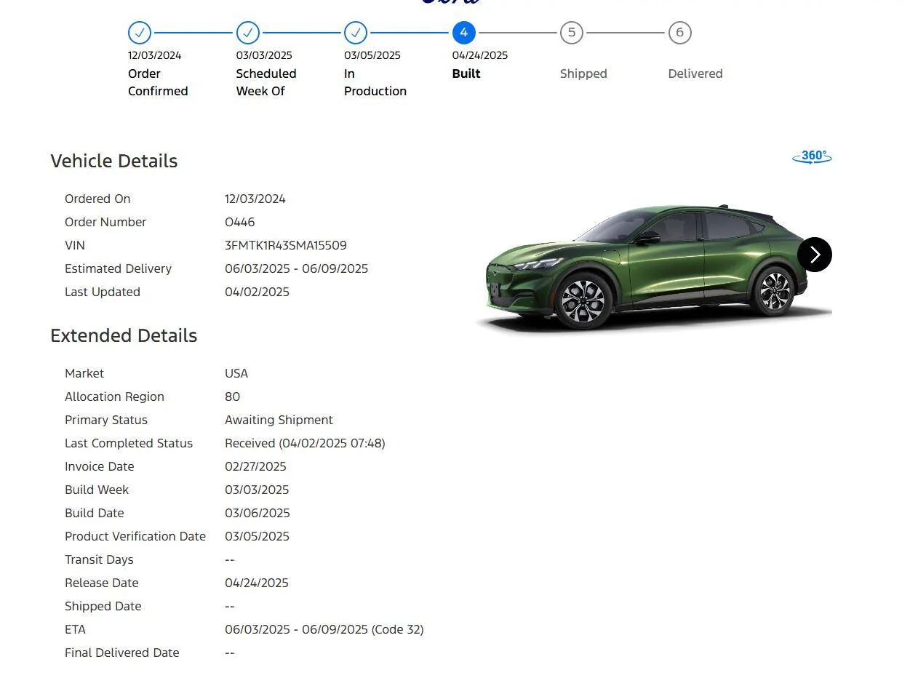
Task: Click the Vehicle Details heading
Action: point(114,161)
